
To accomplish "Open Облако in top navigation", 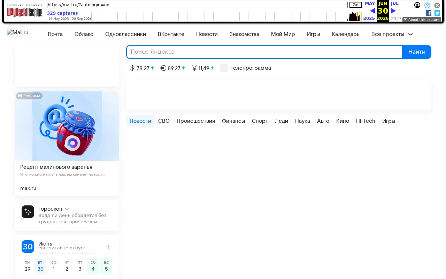I will click(x=84, y=34).
